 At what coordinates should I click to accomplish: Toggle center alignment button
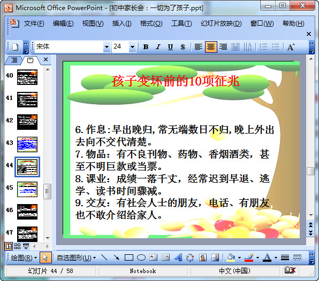(211, 47)
